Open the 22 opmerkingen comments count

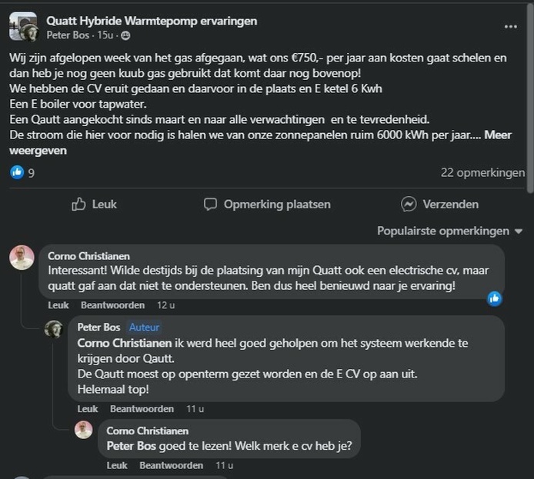click(482, 173)
